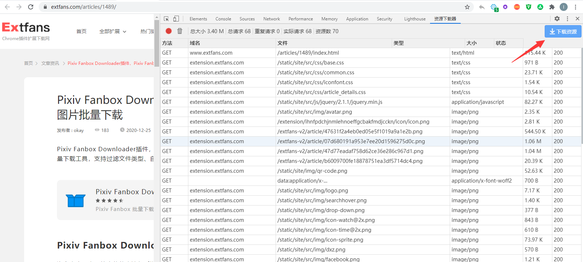
Task: Select the qr-code.png request row
Action: [371, 171]
